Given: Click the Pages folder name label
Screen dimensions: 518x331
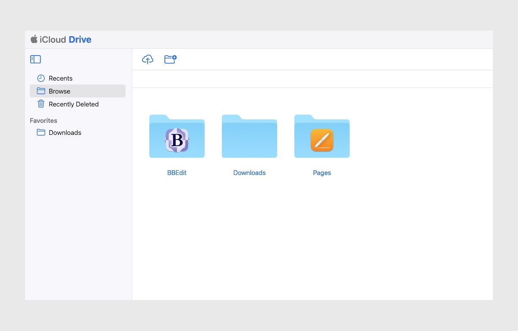Looking at the screenshot, I should tap(322, 173).
